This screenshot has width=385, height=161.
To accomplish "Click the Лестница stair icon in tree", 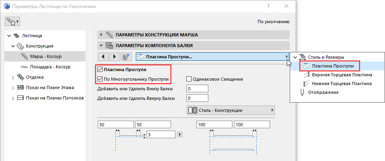I will (17, 36).
